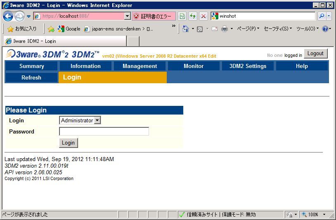
Task: Open the 3DM2 Settings navigation menu
Action: pos(248,66)
